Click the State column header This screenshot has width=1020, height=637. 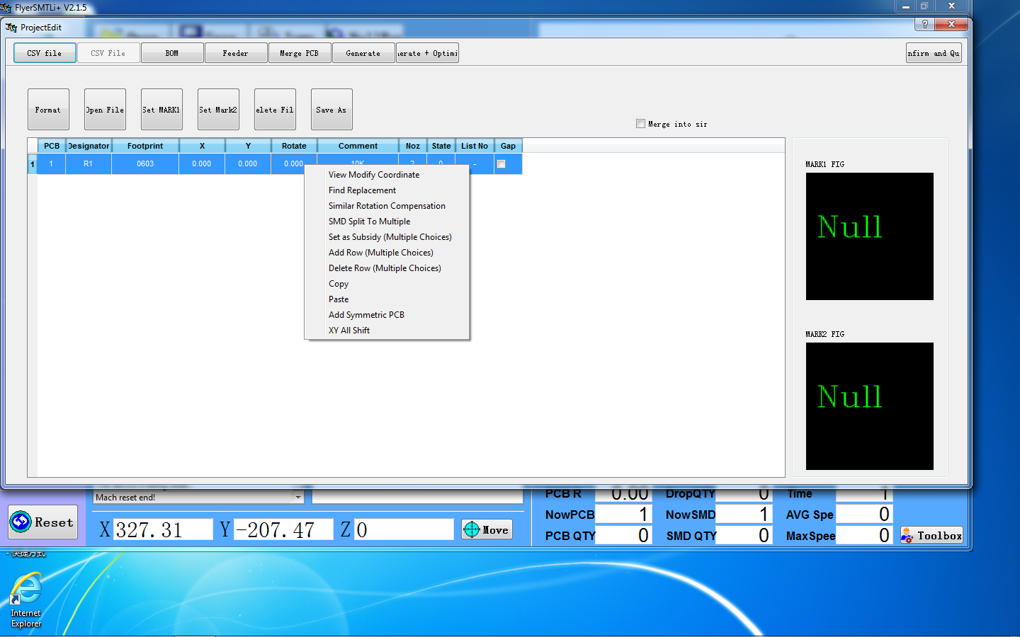pyautogui.click(x=441, y=146)
